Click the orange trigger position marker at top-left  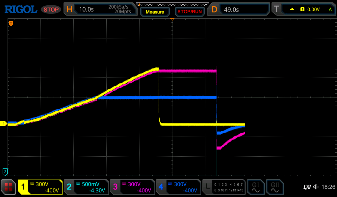[11, 23]
